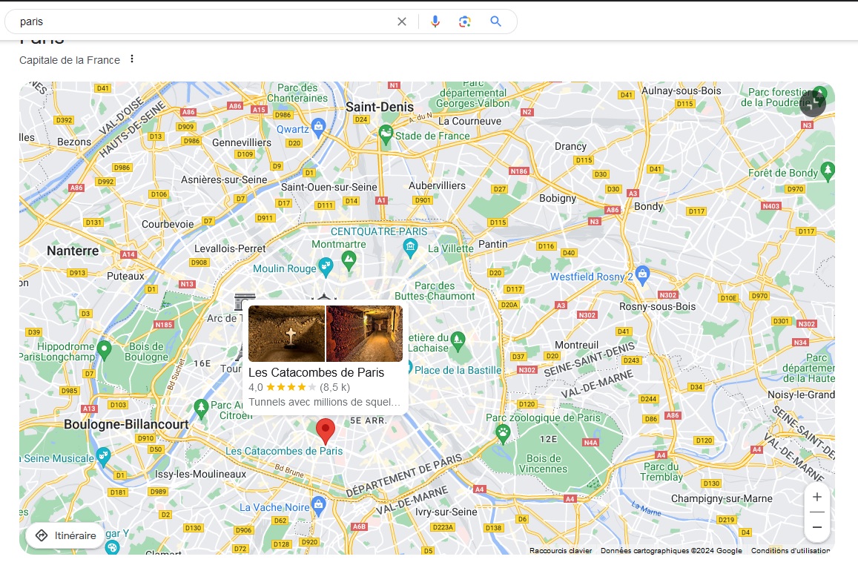Select the Montmartre green marker icon
This screenshot has height=568, width=858.
pos(349,260)
